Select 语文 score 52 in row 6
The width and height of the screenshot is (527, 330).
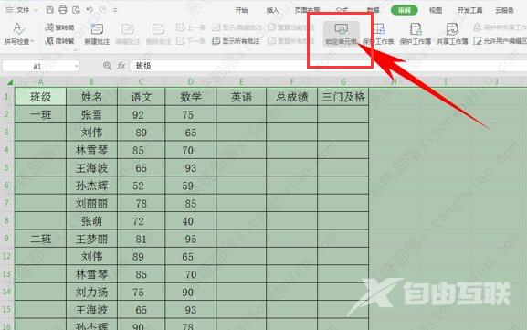click(x=142, y=186)
